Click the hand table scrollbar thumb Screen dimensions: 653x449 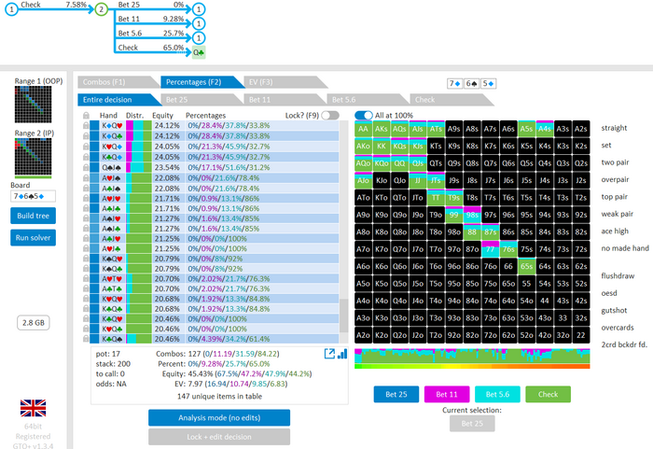343,316
